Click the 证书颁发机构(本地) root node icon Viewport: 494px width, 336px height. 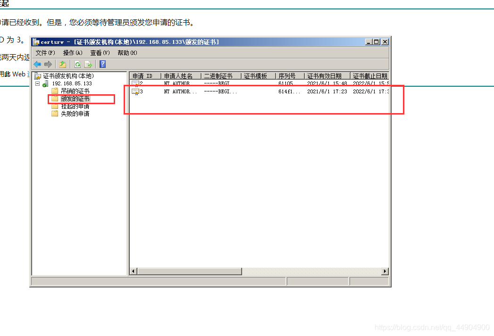[x=38, y=76]
